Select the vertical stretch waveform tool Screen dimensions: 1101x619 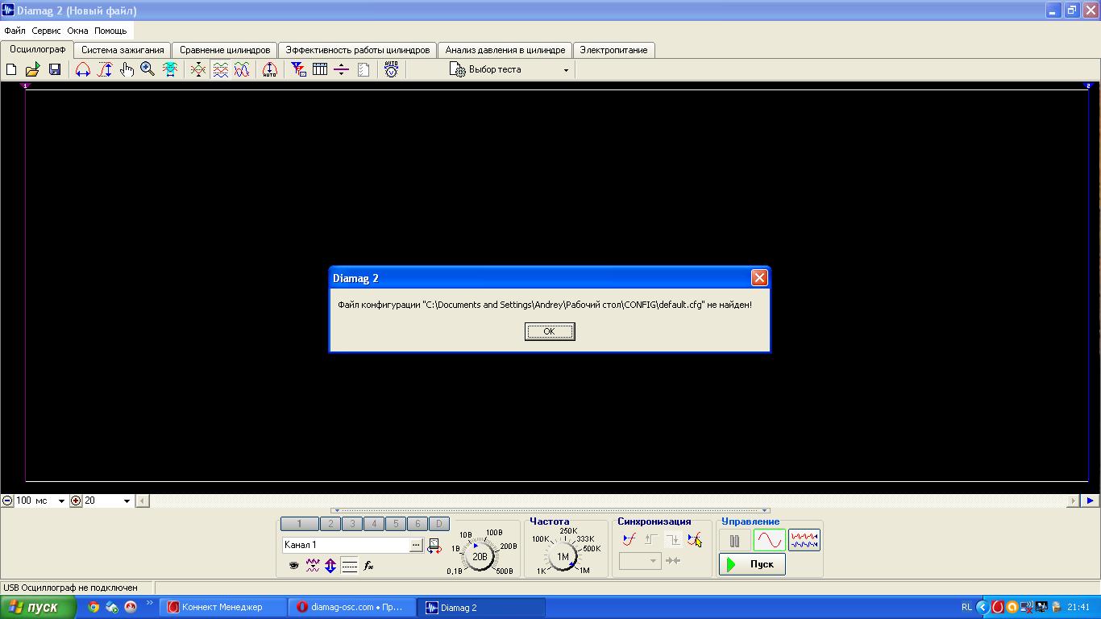point(105,70)
